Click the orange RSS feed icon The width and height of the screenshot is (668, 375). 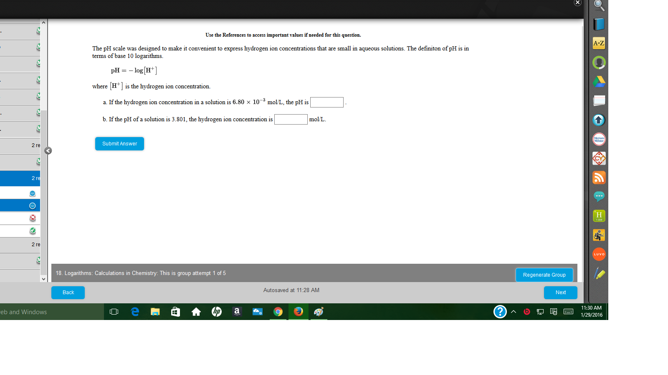point(599,177)
